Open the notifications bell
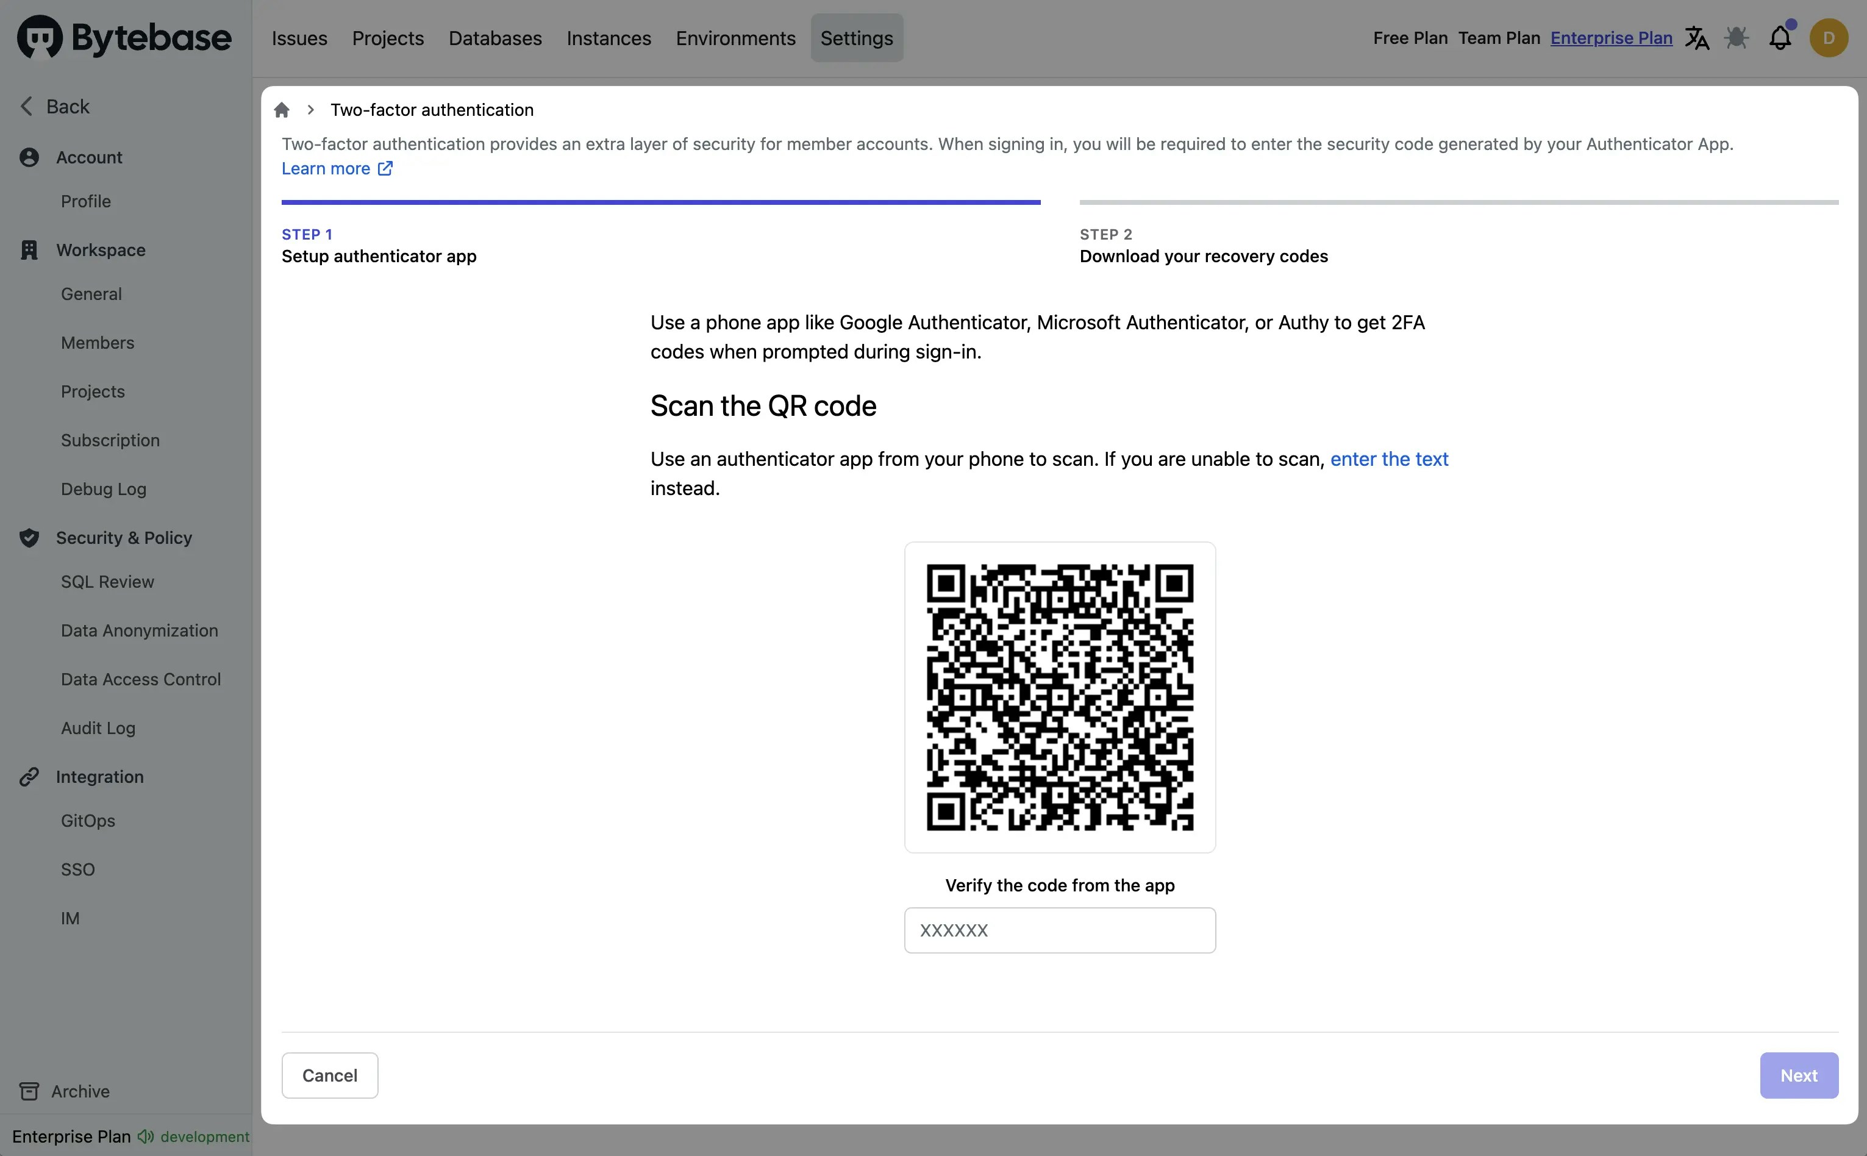This screenshot has width=1867, height=1156. pos(1780,37)
